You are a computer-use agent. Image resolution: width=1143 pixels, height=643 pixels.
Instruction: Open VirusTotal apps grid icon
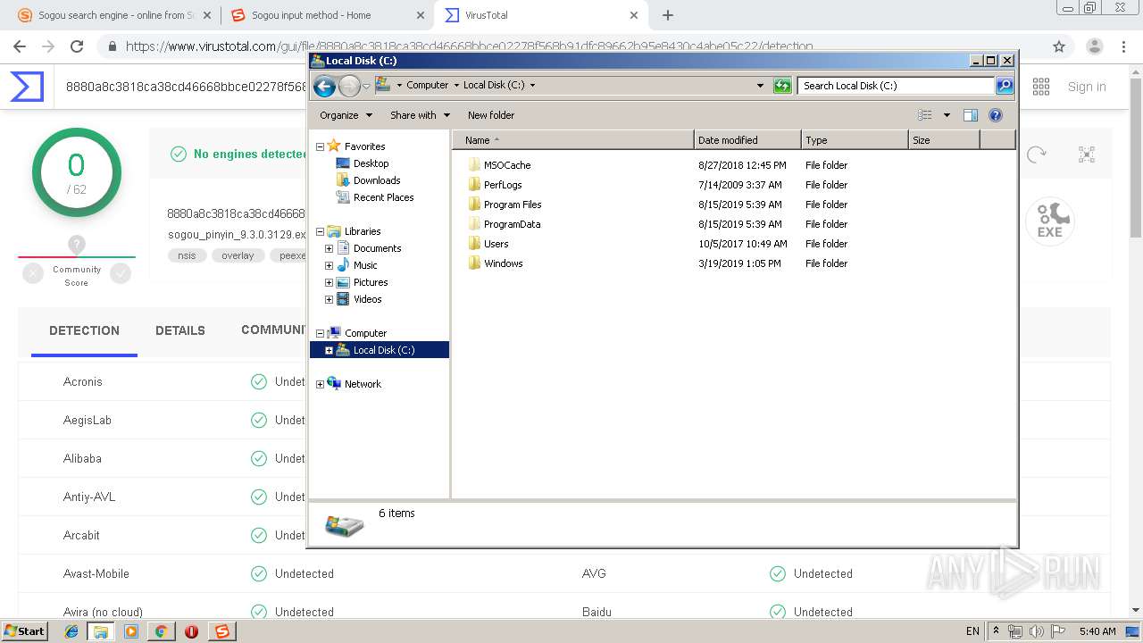1041,87
